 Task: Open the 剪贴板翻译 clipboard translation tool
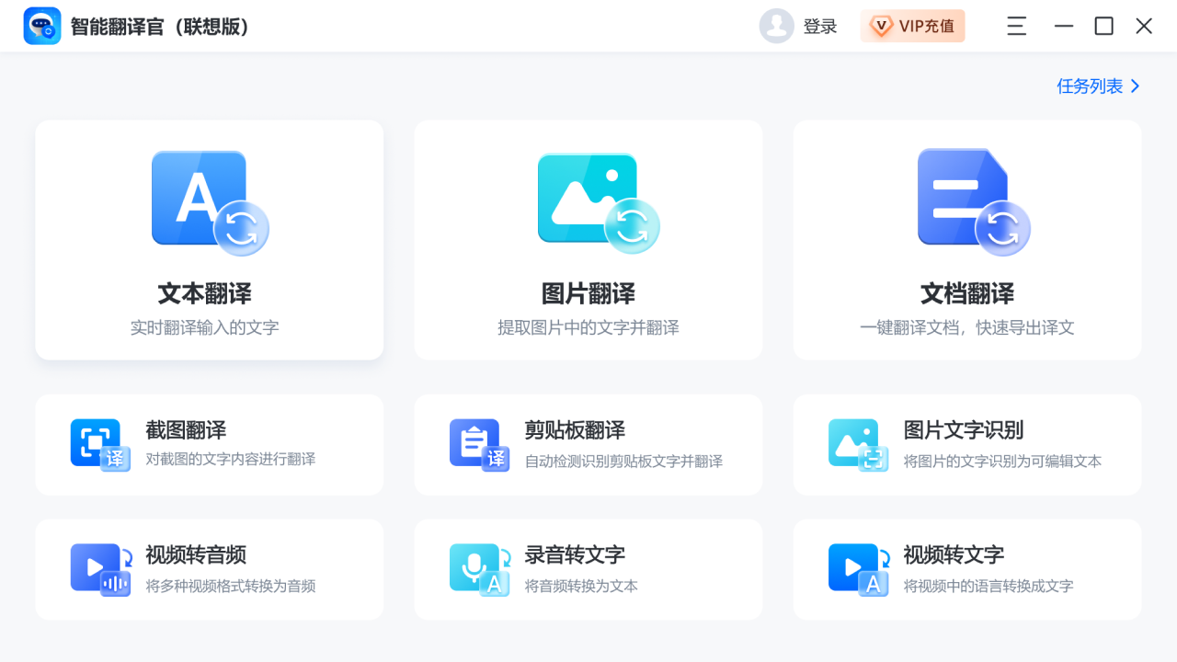pyautogui.click(x=588, y=445)
